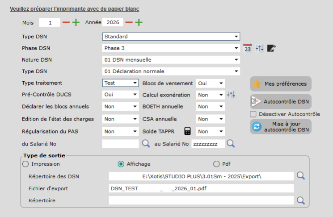
Task: Click the green plus to increase Mois
Action: click(76, 22)
